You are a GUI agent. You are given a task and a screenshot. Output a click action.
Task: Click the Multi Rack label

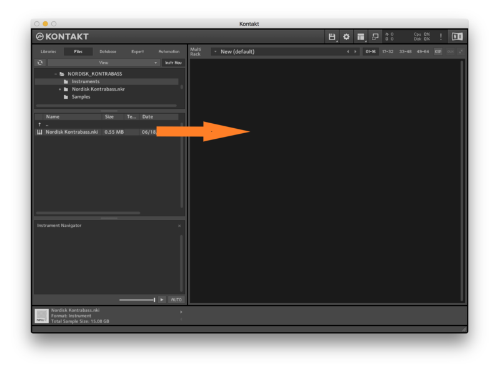196,52
